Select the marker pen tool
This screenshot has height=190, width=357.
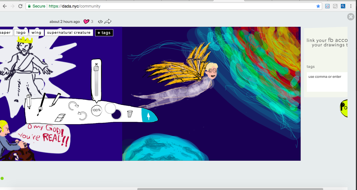(x=55, y=100)
